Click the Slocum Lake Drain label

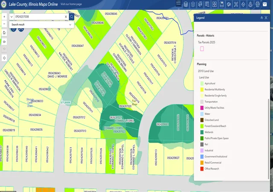coord(30,103)
